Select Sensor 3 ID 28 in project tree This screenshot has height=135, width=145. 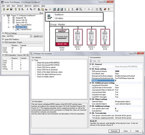pos(21,27)
